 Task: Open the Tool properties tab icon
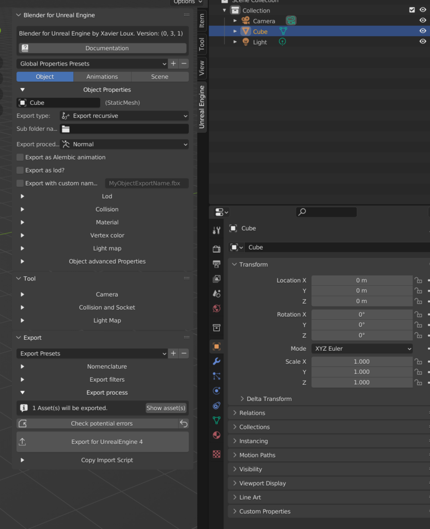216,230
